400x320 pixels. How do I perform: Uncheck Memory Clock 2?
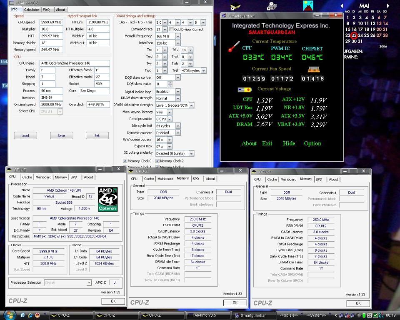click(x=157, y=161)
